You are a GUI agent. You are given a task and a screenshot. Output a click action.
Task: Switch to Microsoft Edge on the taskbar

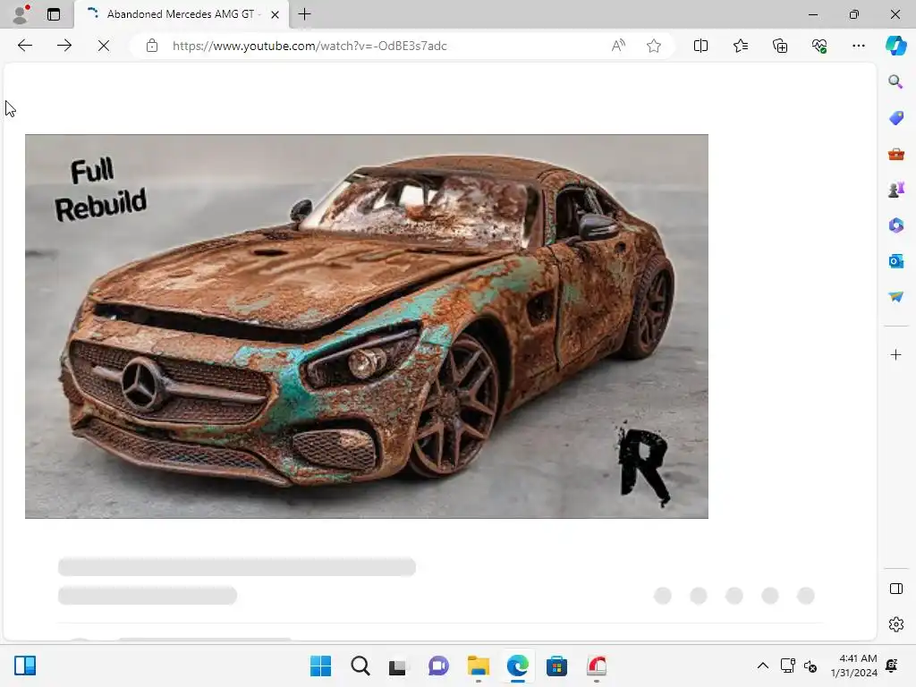point(517,666)
